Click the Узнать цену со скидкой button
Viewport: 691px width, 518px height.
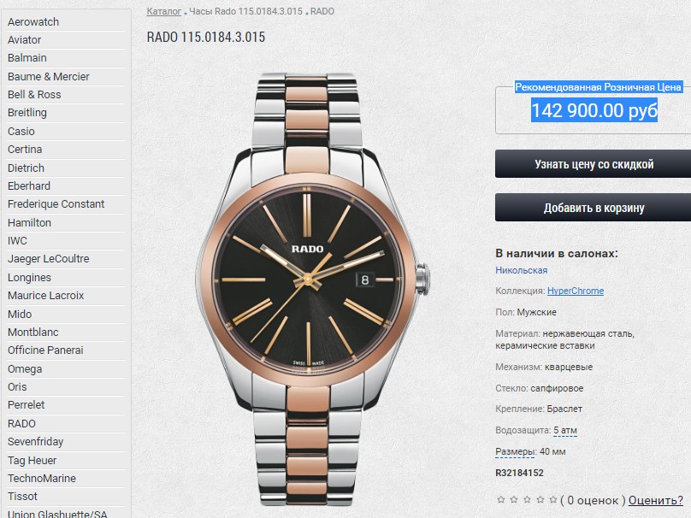point(594,164)
